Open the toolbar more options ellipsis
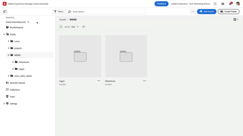This screenshot has width=243, height=136. pos(193,12)
